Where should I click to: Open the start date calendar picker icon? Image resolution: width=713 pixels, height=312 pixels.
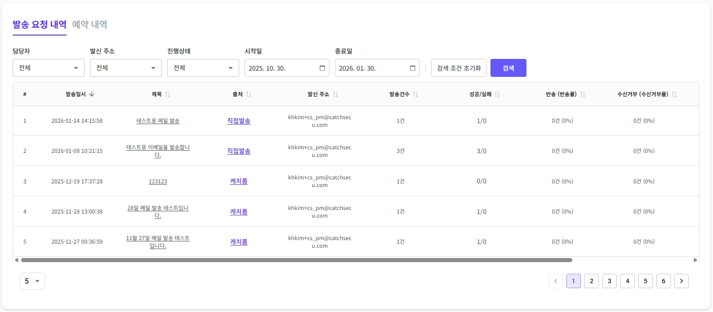click(322, 68)
